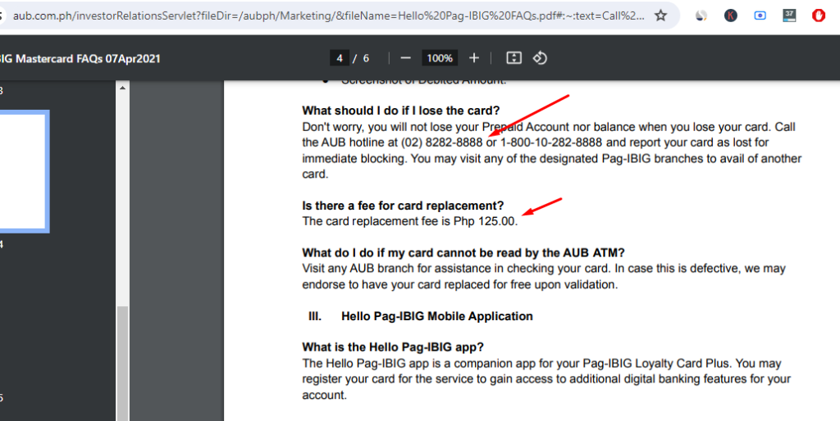The height and width of the screenshot is (421, 840).
Task: Click the toll-free number 1-800-10-282-8888
Action: tap(551, 143)
